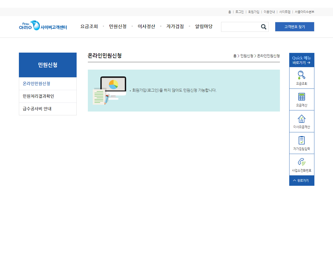The height and width of the screenshot is (257, 333).
Task: Click the computer and document illustration
Action: (109, 90)
